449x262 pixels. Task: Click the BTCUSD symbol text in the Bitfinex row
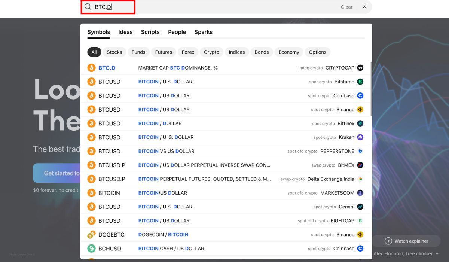coord(109,123)
